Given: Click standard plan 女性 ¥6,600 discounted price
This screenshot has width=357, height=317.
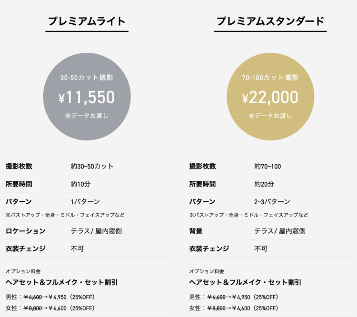Looking at the screenshot, I should (241, 308).
